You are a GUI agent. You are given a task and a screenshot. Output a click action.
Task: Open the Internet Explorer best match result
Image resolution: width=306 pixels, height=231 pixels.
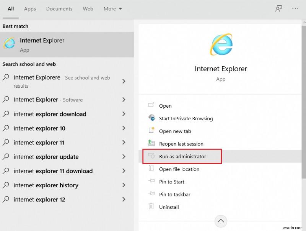pyautogui.click(x=42, y=44)
